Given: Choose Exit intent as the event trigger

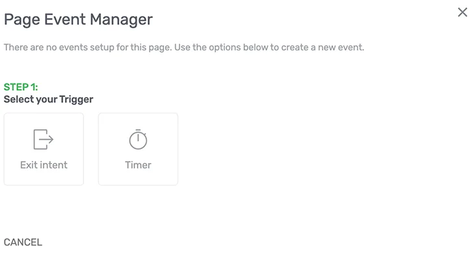Looking at the screenshot, I should pos(44,149).
